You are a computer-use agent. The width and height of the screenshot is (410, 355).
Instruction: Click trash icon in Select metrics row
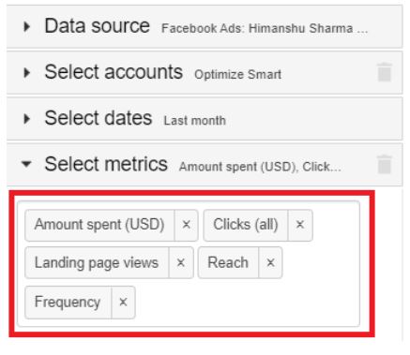pyautogui.click(x=385, y=164)
